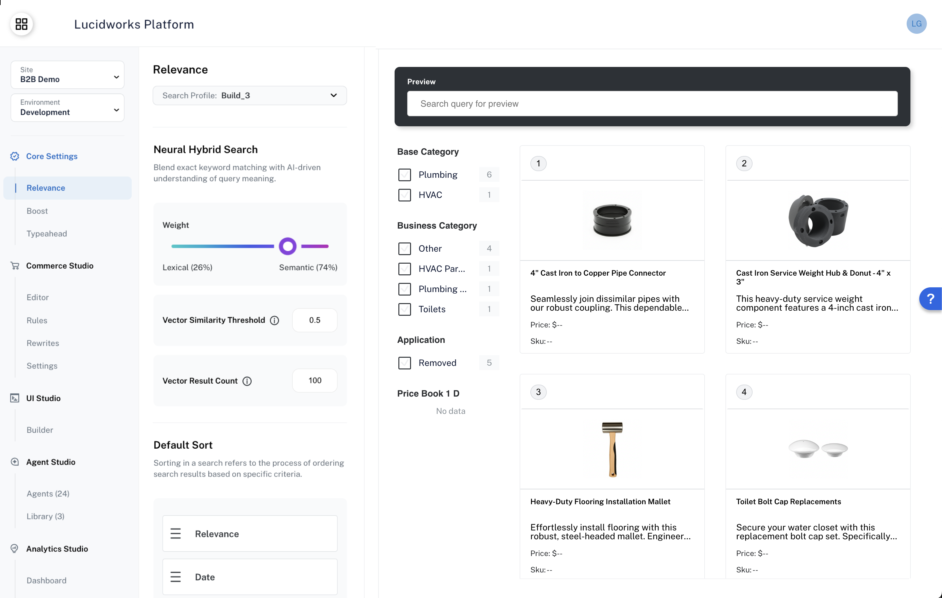
Task: Click the Lucidworks Platform title
Action: point(134,24)
